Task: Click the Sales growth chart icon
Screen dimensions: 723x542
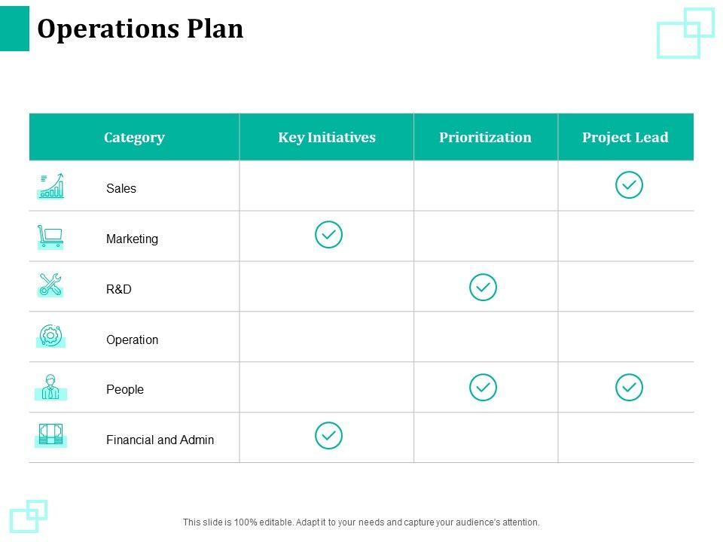Action: (50, 186)
